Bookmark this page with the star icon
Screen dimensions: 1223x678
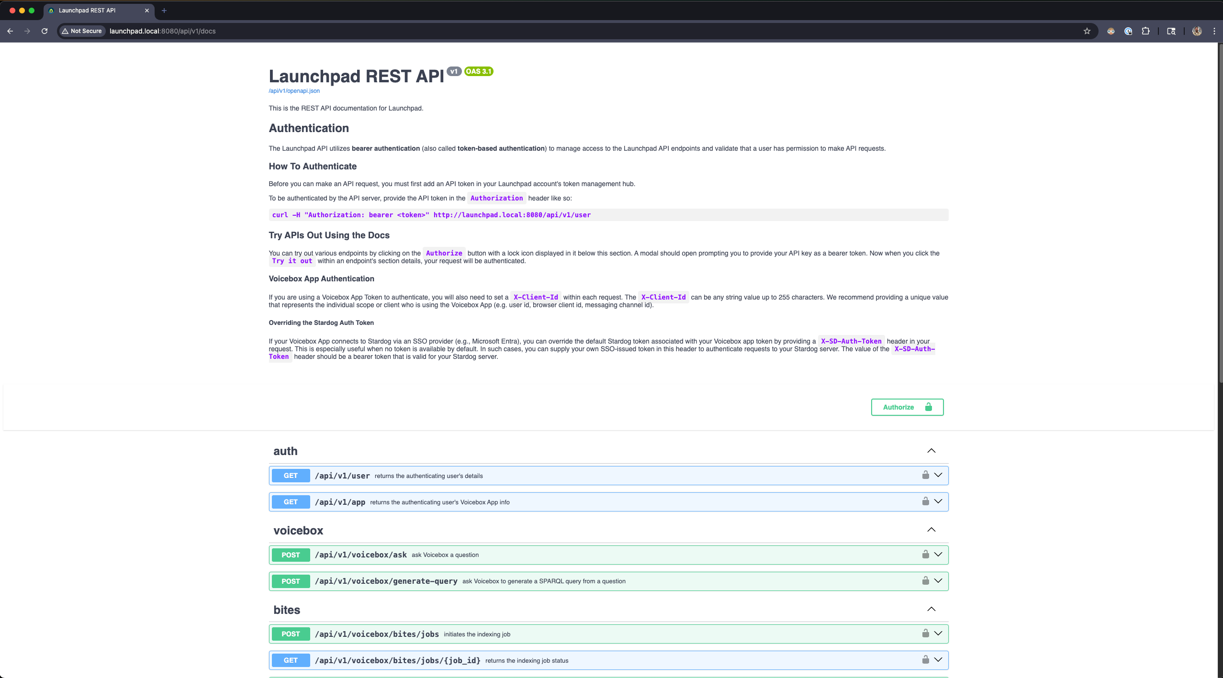coord(1087,31)
